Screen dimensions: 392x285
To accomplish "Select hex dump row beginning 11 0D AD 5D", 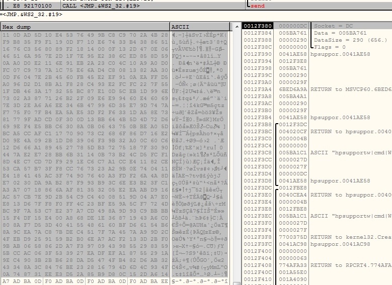I will (x=85, y=35).
